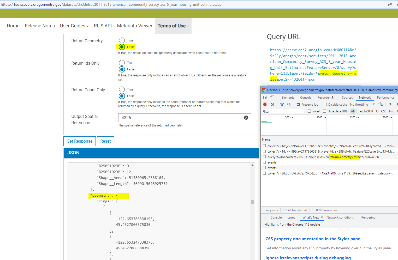Stop recording the network log
Screen dimensions: 398x260
point(265,104)
